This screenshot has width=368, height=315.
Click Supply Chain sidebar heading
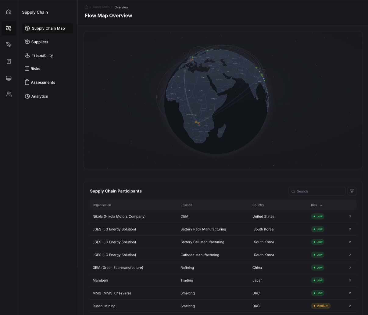(35, 12)
